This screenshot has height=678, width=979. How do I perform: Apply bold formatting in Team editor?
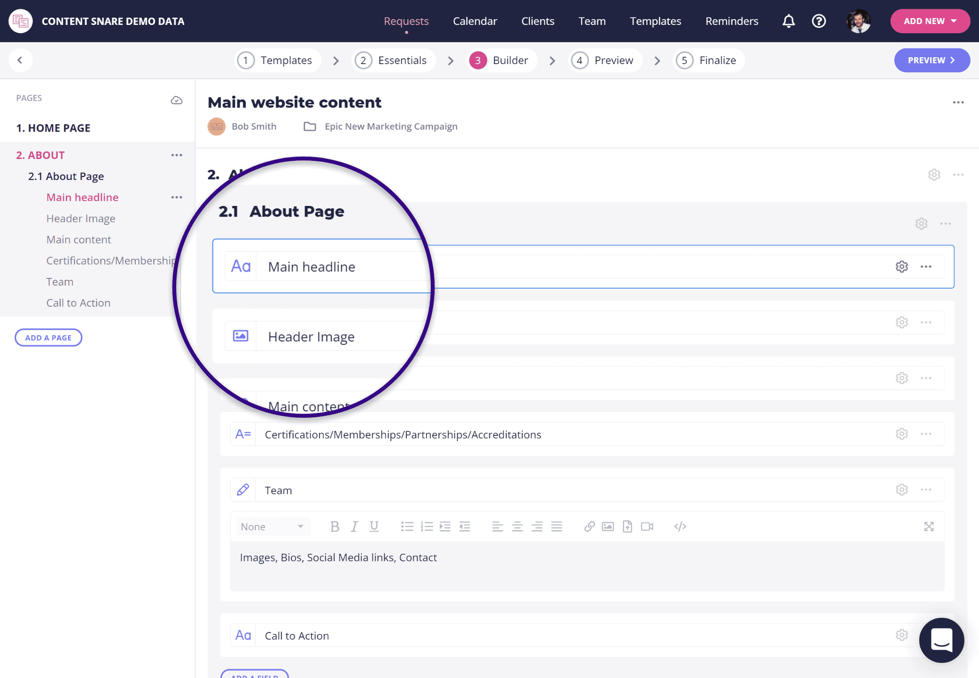tap(335, 526)
